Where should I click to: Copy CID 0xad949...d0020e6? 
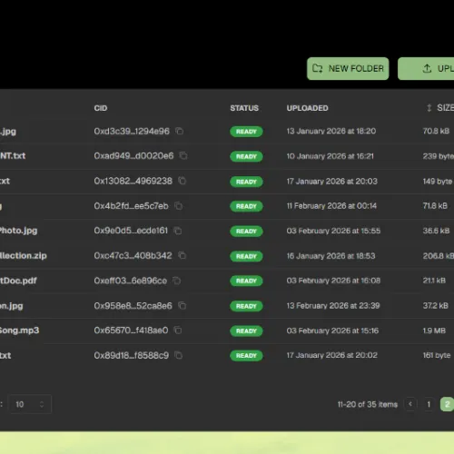[x=183, y=156]
